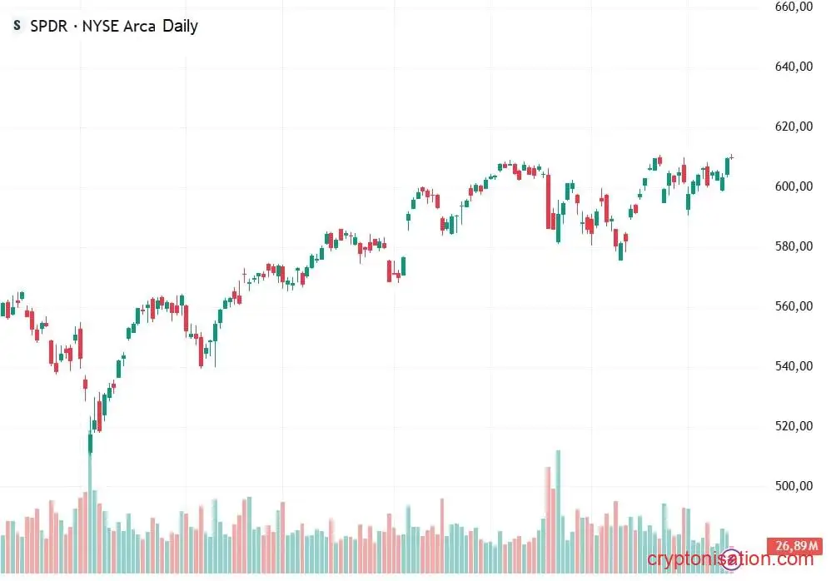831x581 pixels.
Task: Select the lowest green candle near 510
Action: coord(90,444)
